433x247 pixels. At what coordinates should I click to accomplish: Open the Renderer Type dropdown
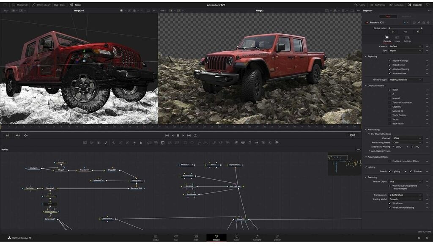click(x=406, y=80)
